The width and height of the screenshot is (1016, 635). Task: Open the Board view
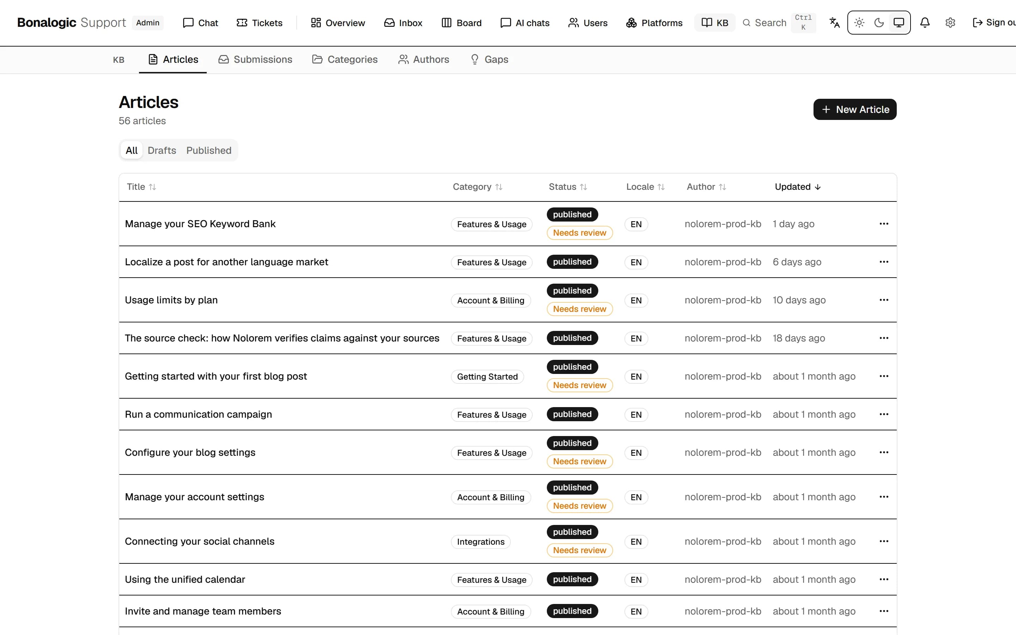pyautogui.click(x=461, y=23)
